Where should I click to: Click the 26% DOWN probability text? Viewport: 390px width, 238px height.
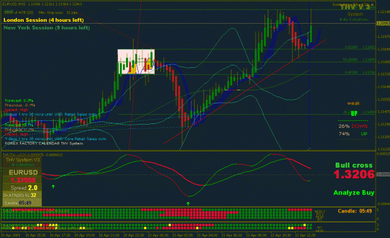[353, 126]
